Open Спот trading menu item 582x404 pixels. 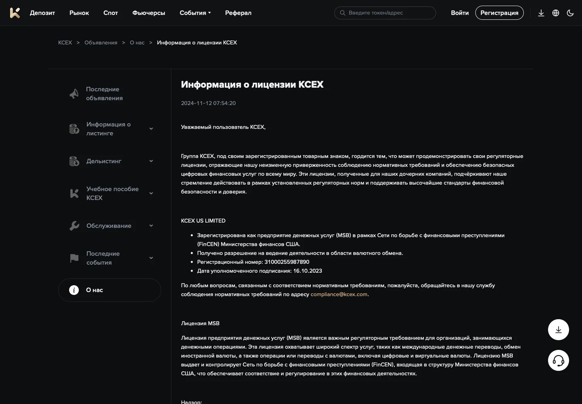(111, 13)
